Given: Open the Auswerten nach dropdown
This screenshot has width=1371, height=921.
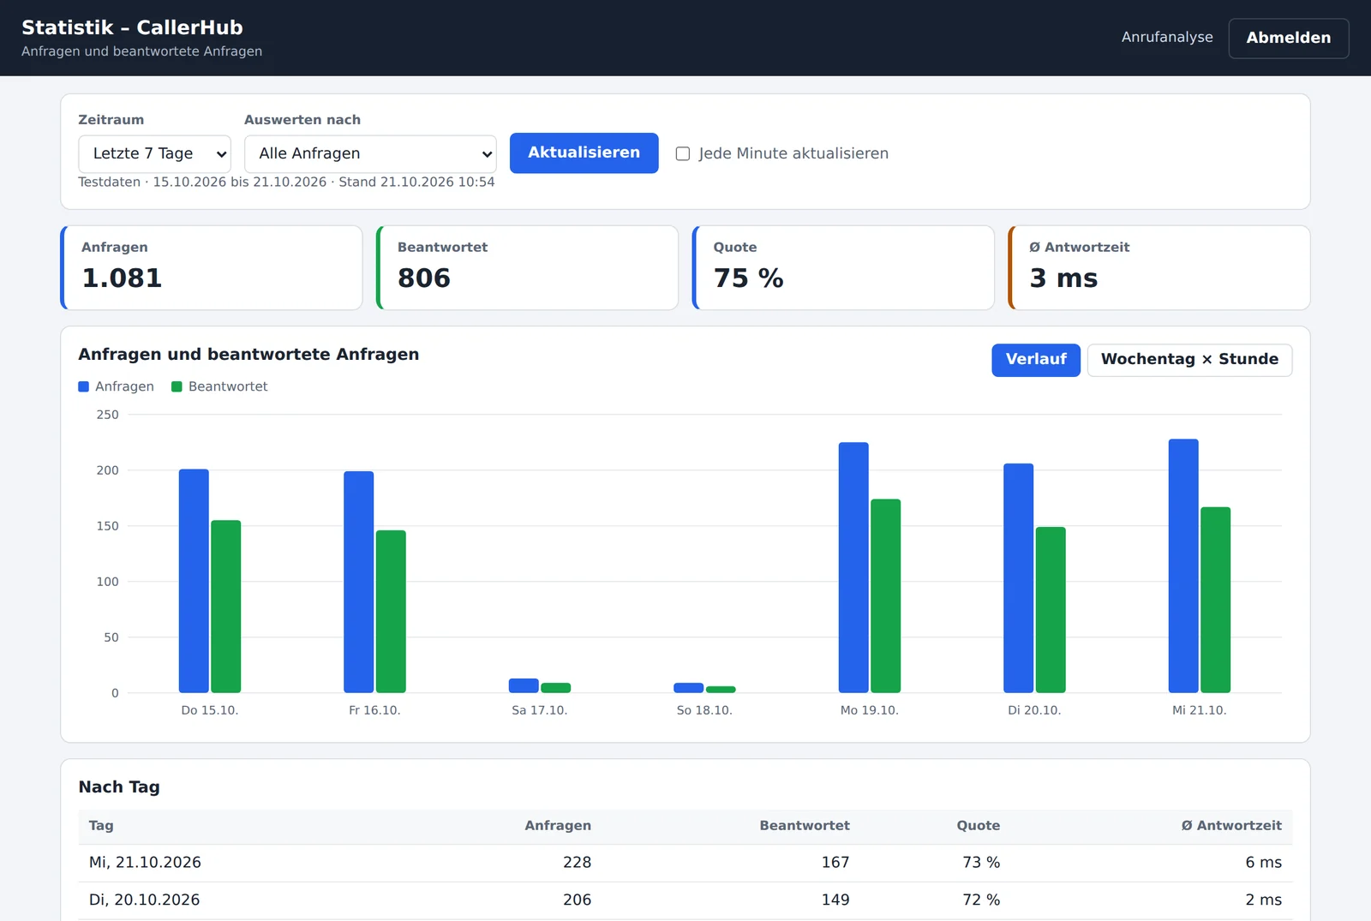Looking at the screenshot, I should click(x=370, y=153).
